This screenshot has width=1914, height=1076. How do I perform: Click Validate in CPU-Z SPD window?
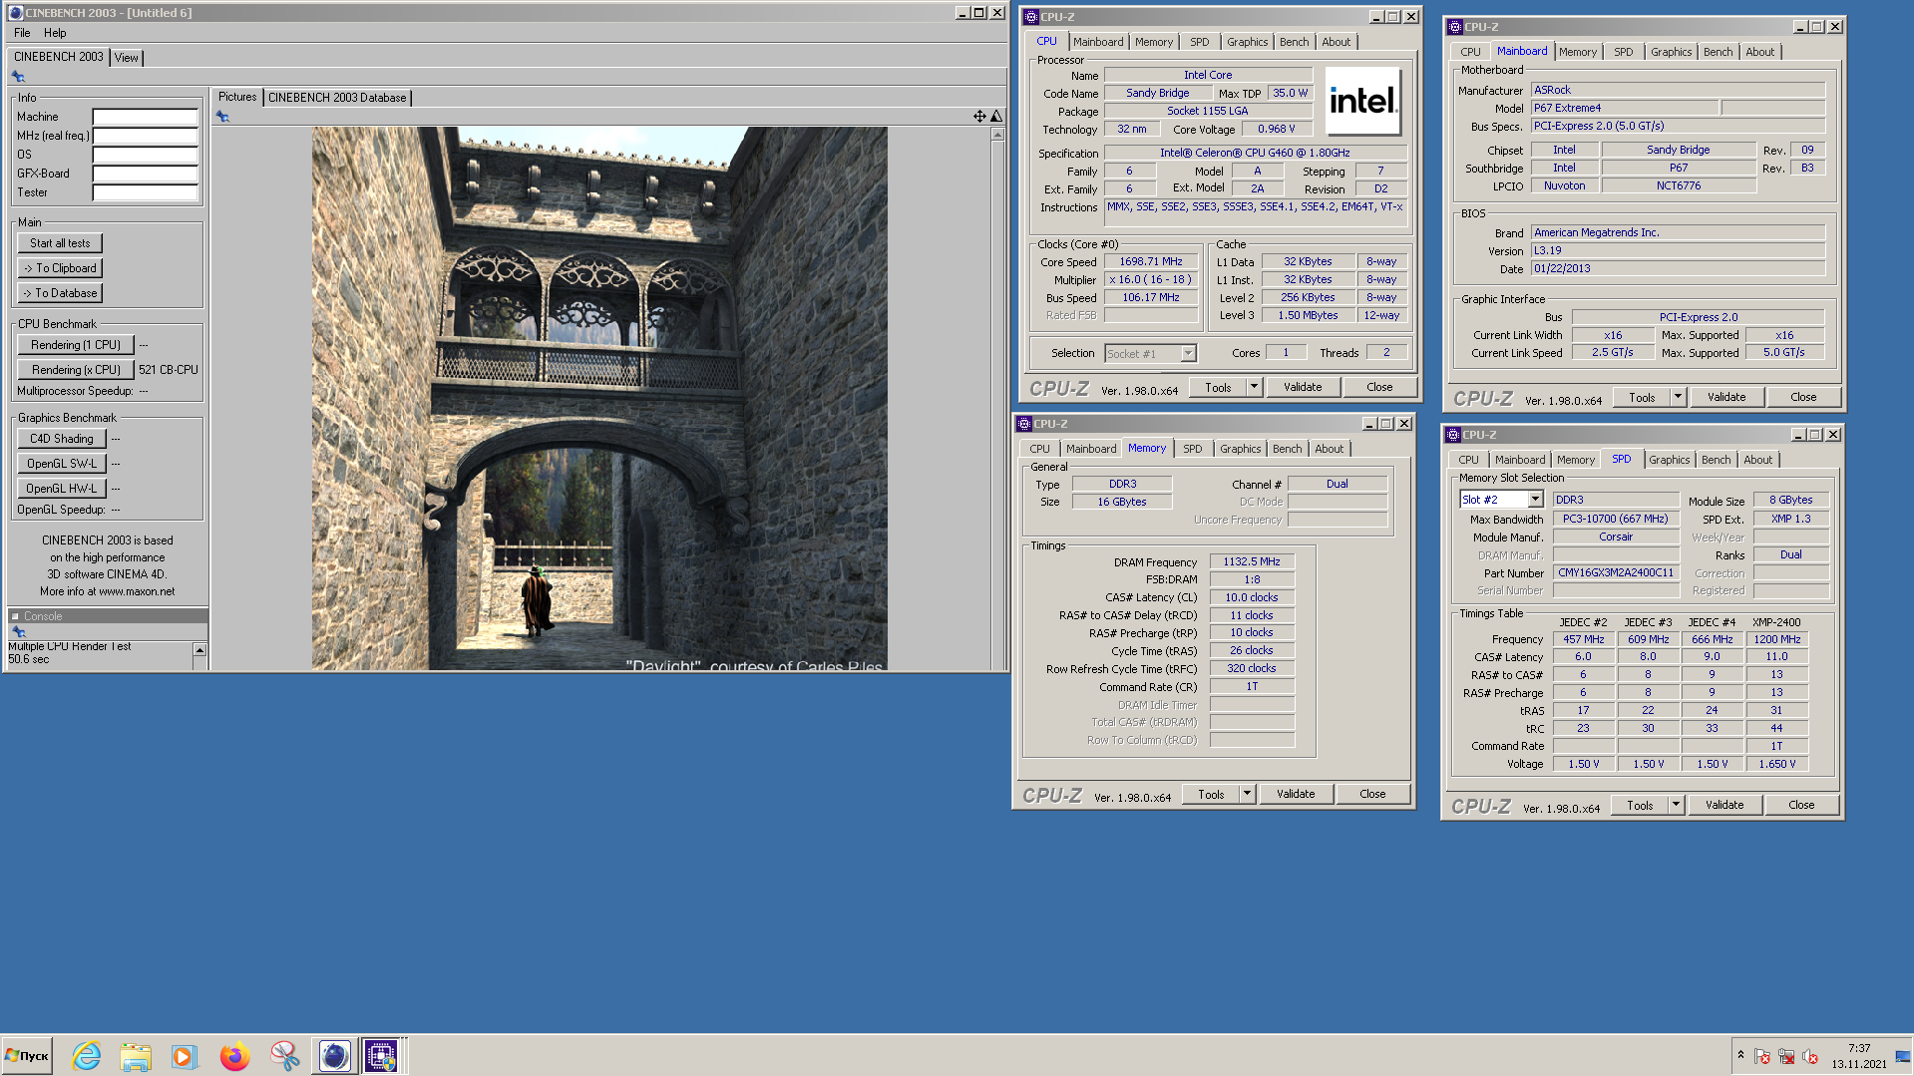[1724, 805]
